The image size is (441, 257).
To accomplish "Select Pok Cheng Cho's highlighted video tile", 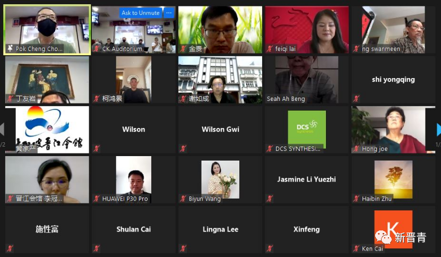I will [47, 30].
